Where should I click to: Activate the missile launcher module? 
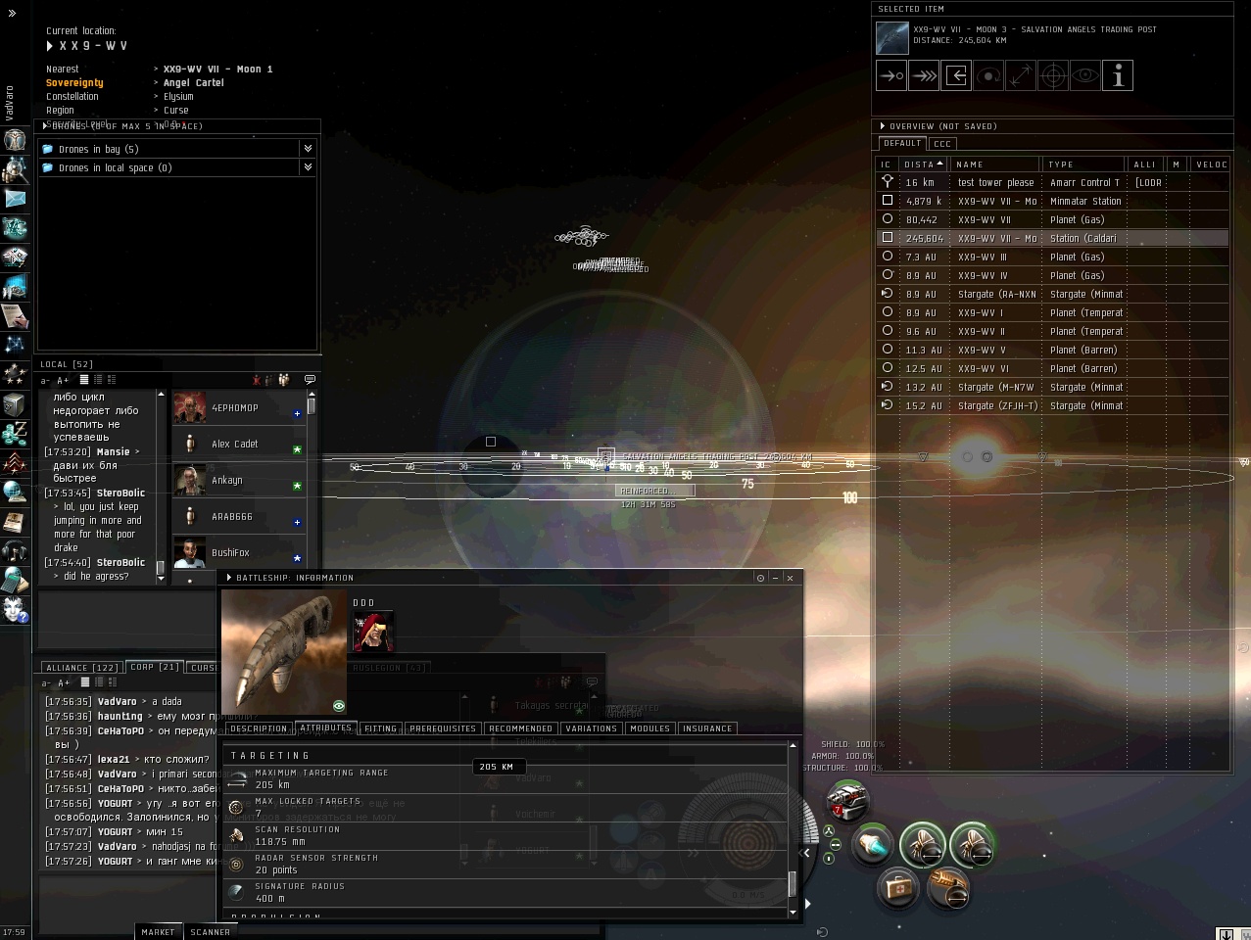coord(848,803)
